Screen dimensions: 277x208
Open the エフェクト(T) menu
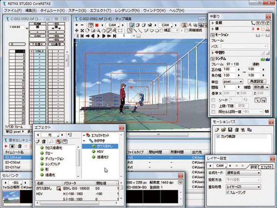100,11
